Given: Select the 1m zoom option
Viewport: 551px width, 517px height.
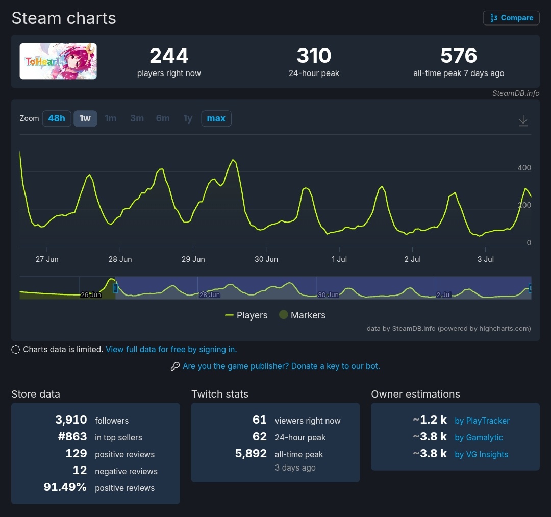Looking at the screenshot, I should coord(110,118).
